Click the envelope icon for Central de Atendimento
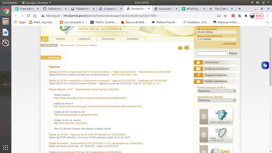Image resolution: width=272 pixels, height=153 pixels. [198, 69]
